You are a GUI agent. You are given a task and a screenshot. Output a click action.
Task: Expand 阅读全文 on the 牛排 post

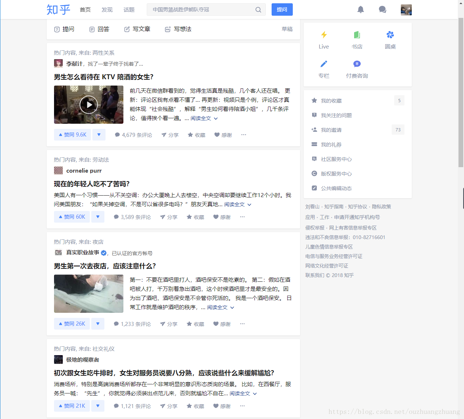click(243, 394)
